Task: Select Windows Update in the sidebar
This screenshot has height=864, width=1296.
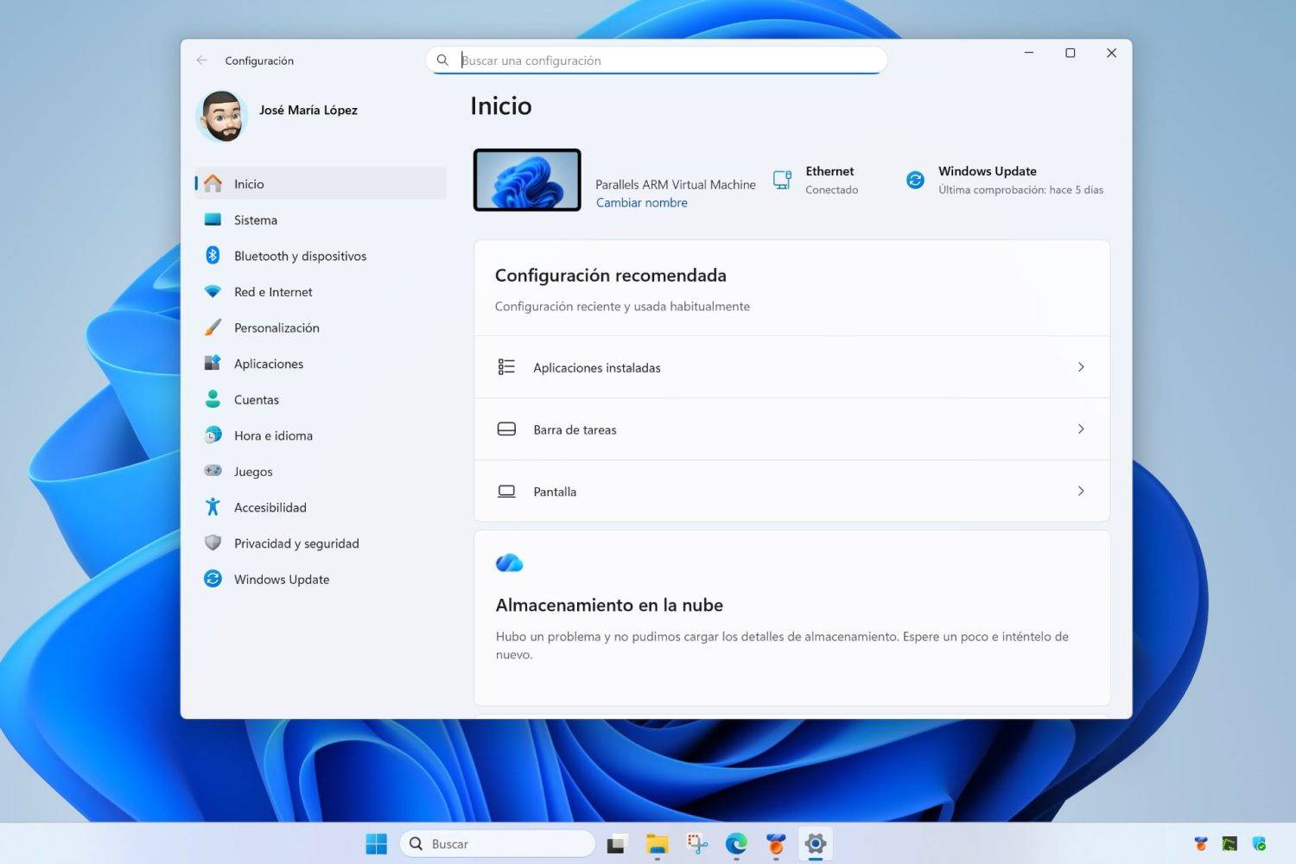Action: (x=321, y=580)
